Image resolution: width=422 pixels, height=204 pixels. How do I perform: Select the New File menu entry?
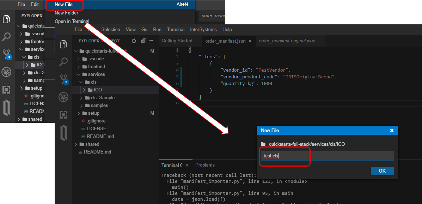click(x=64, y=5)
